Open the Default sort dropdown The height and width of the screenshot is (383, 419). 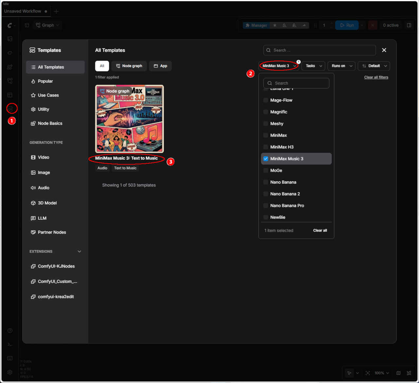tap(374, 66)
